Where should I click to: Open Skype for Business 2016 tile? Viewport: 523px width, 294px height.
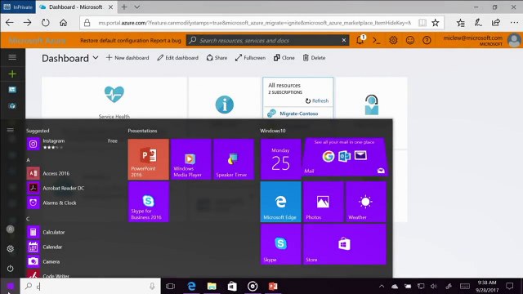[x=149, y=202]
